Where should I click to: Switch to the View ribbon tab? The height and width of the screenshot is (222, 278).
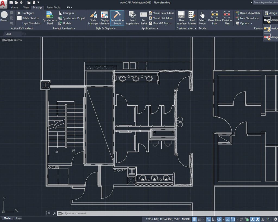click(x=26, y=7)
